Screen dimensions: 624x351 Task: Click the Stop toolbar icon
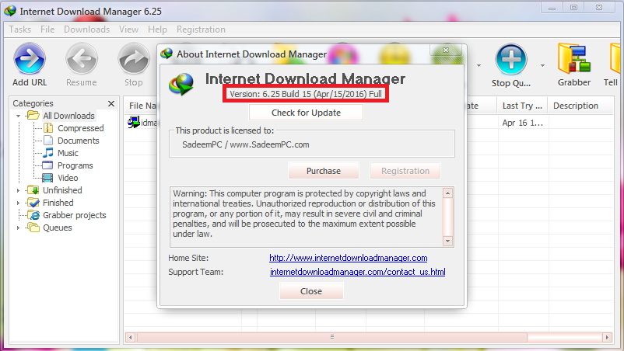[133, 59]
